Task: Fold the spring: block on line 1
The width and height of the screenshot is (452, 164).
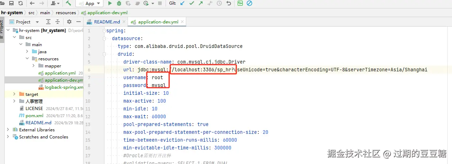Action: click(104, 31)
